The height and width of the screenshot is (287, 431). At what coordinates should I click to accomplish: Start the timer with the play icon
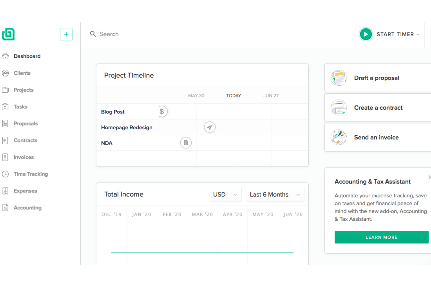366,34
